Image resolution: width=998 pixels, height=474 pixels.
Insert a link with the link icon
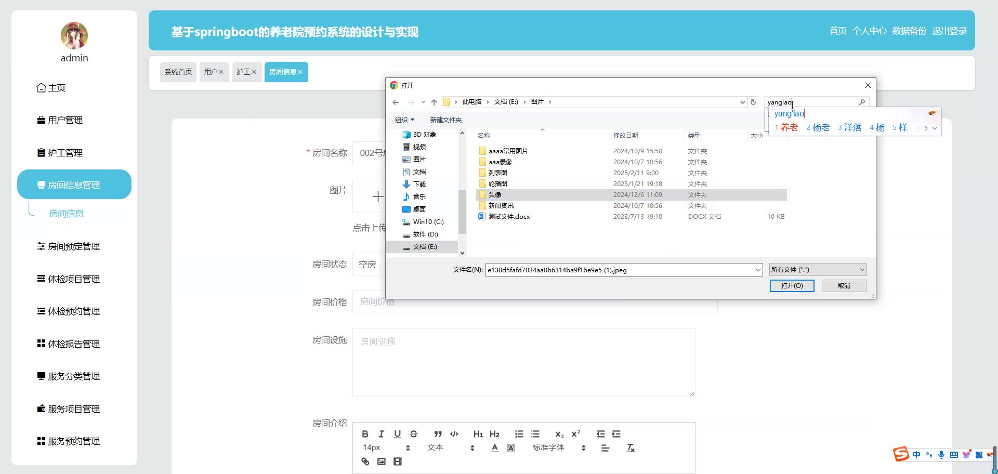tap(365, 462)
